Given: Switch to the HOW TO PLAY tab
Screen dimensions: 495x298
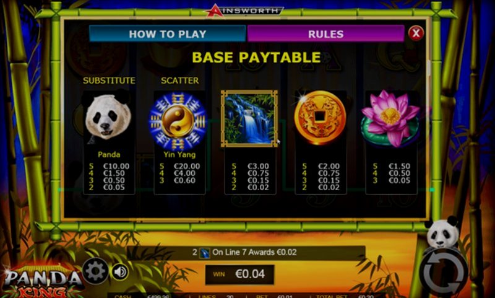Looking at the screenshot, I should pyautogui.click(x=168, y=34).
